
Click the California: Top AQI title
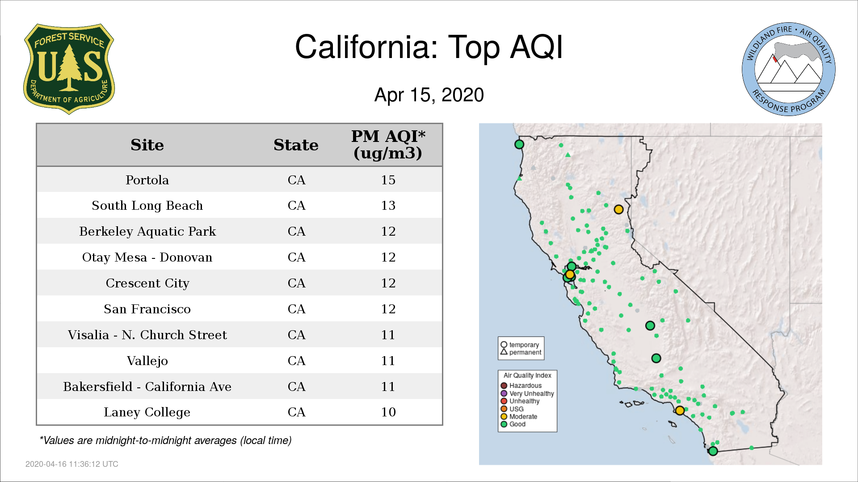point(429,47)
